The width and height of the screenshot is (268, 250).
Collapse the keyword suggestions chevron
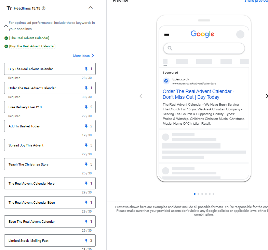tap(6, 26)
